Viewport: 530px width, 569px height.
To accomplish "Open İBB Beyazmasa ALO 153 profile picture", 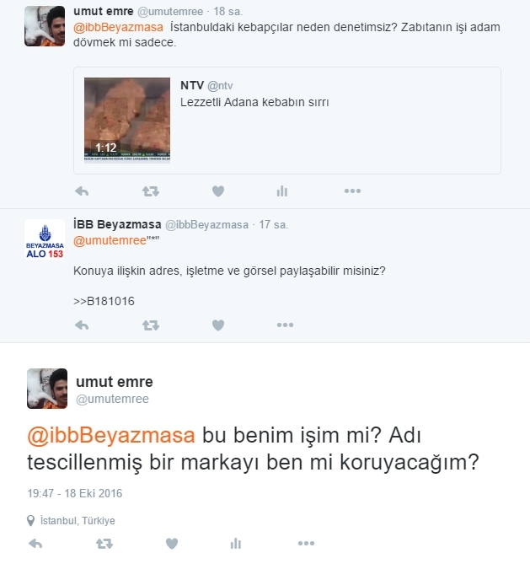I will [x=45, y=239].
